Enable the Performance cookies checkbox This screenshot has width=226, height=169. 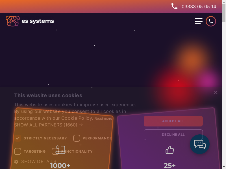click(x=77, y=138)
